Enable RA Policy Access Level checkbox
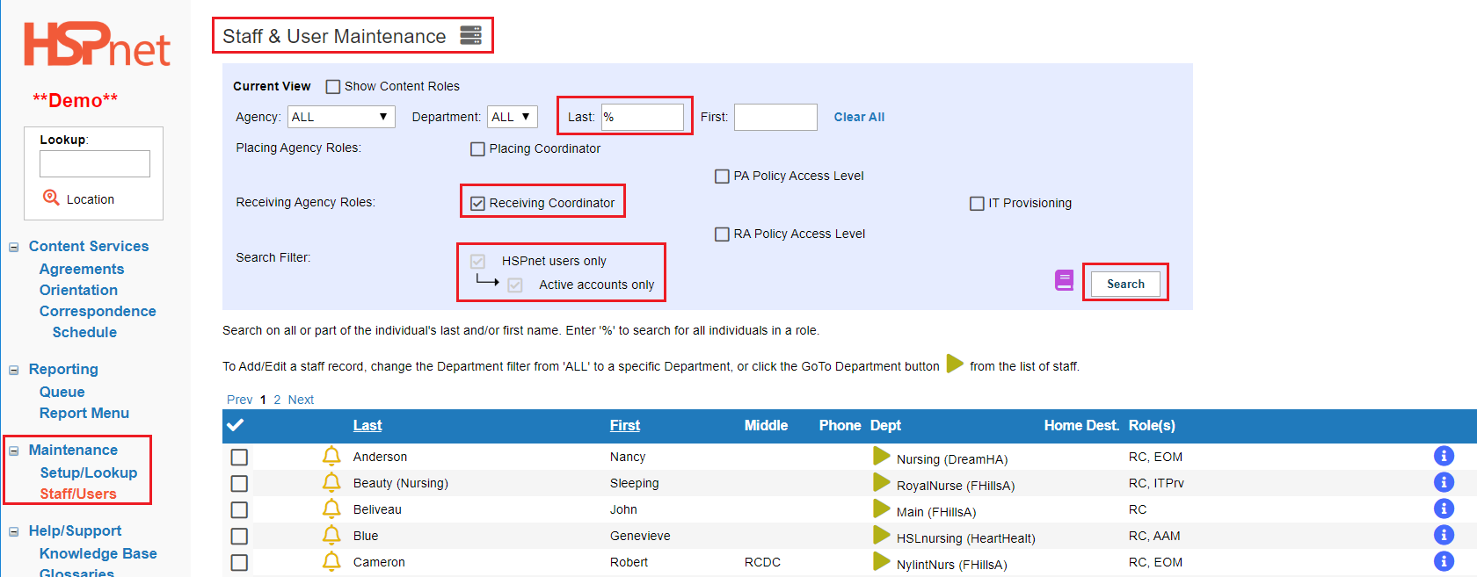This screenshot has width=1477, height=577. 722,234
